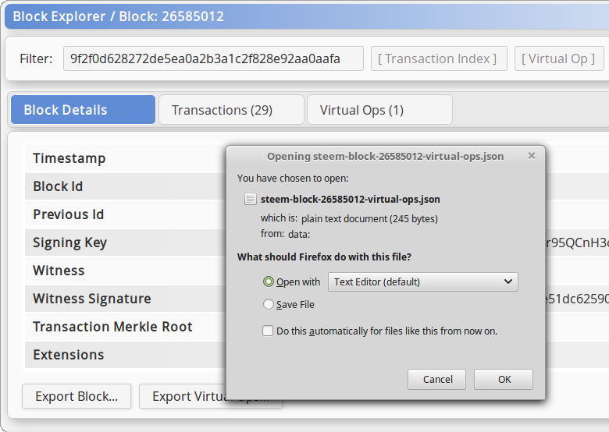
Task: Select the Extensions row label
Action: click(69, 355)
